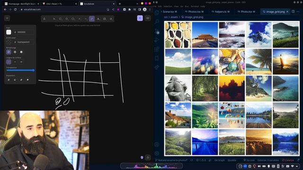Open VS Code Search in activity bar
Viewport: 303px width, 170px height.
click(157, 22)
